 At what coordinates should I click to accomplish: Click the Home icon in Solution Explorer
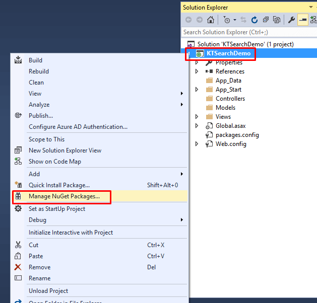click(x=211, y=20)
